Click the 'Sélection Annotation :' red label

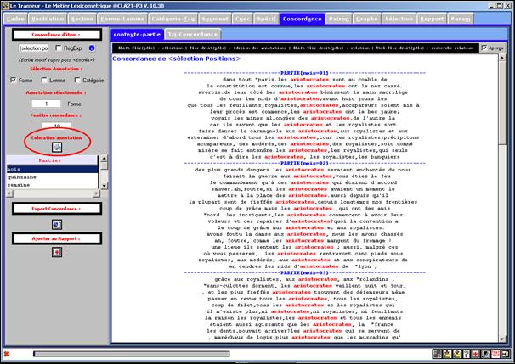(56, 69)
